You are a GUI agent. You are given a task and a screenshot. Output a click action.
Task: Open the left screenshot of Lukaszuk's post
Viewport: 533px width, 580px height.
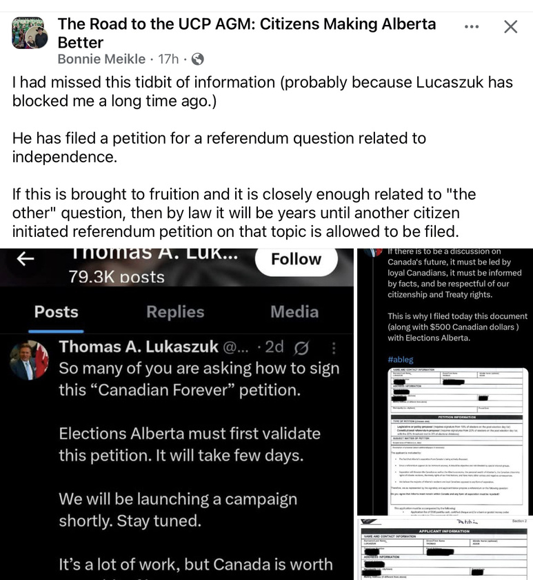coord(177,414)
